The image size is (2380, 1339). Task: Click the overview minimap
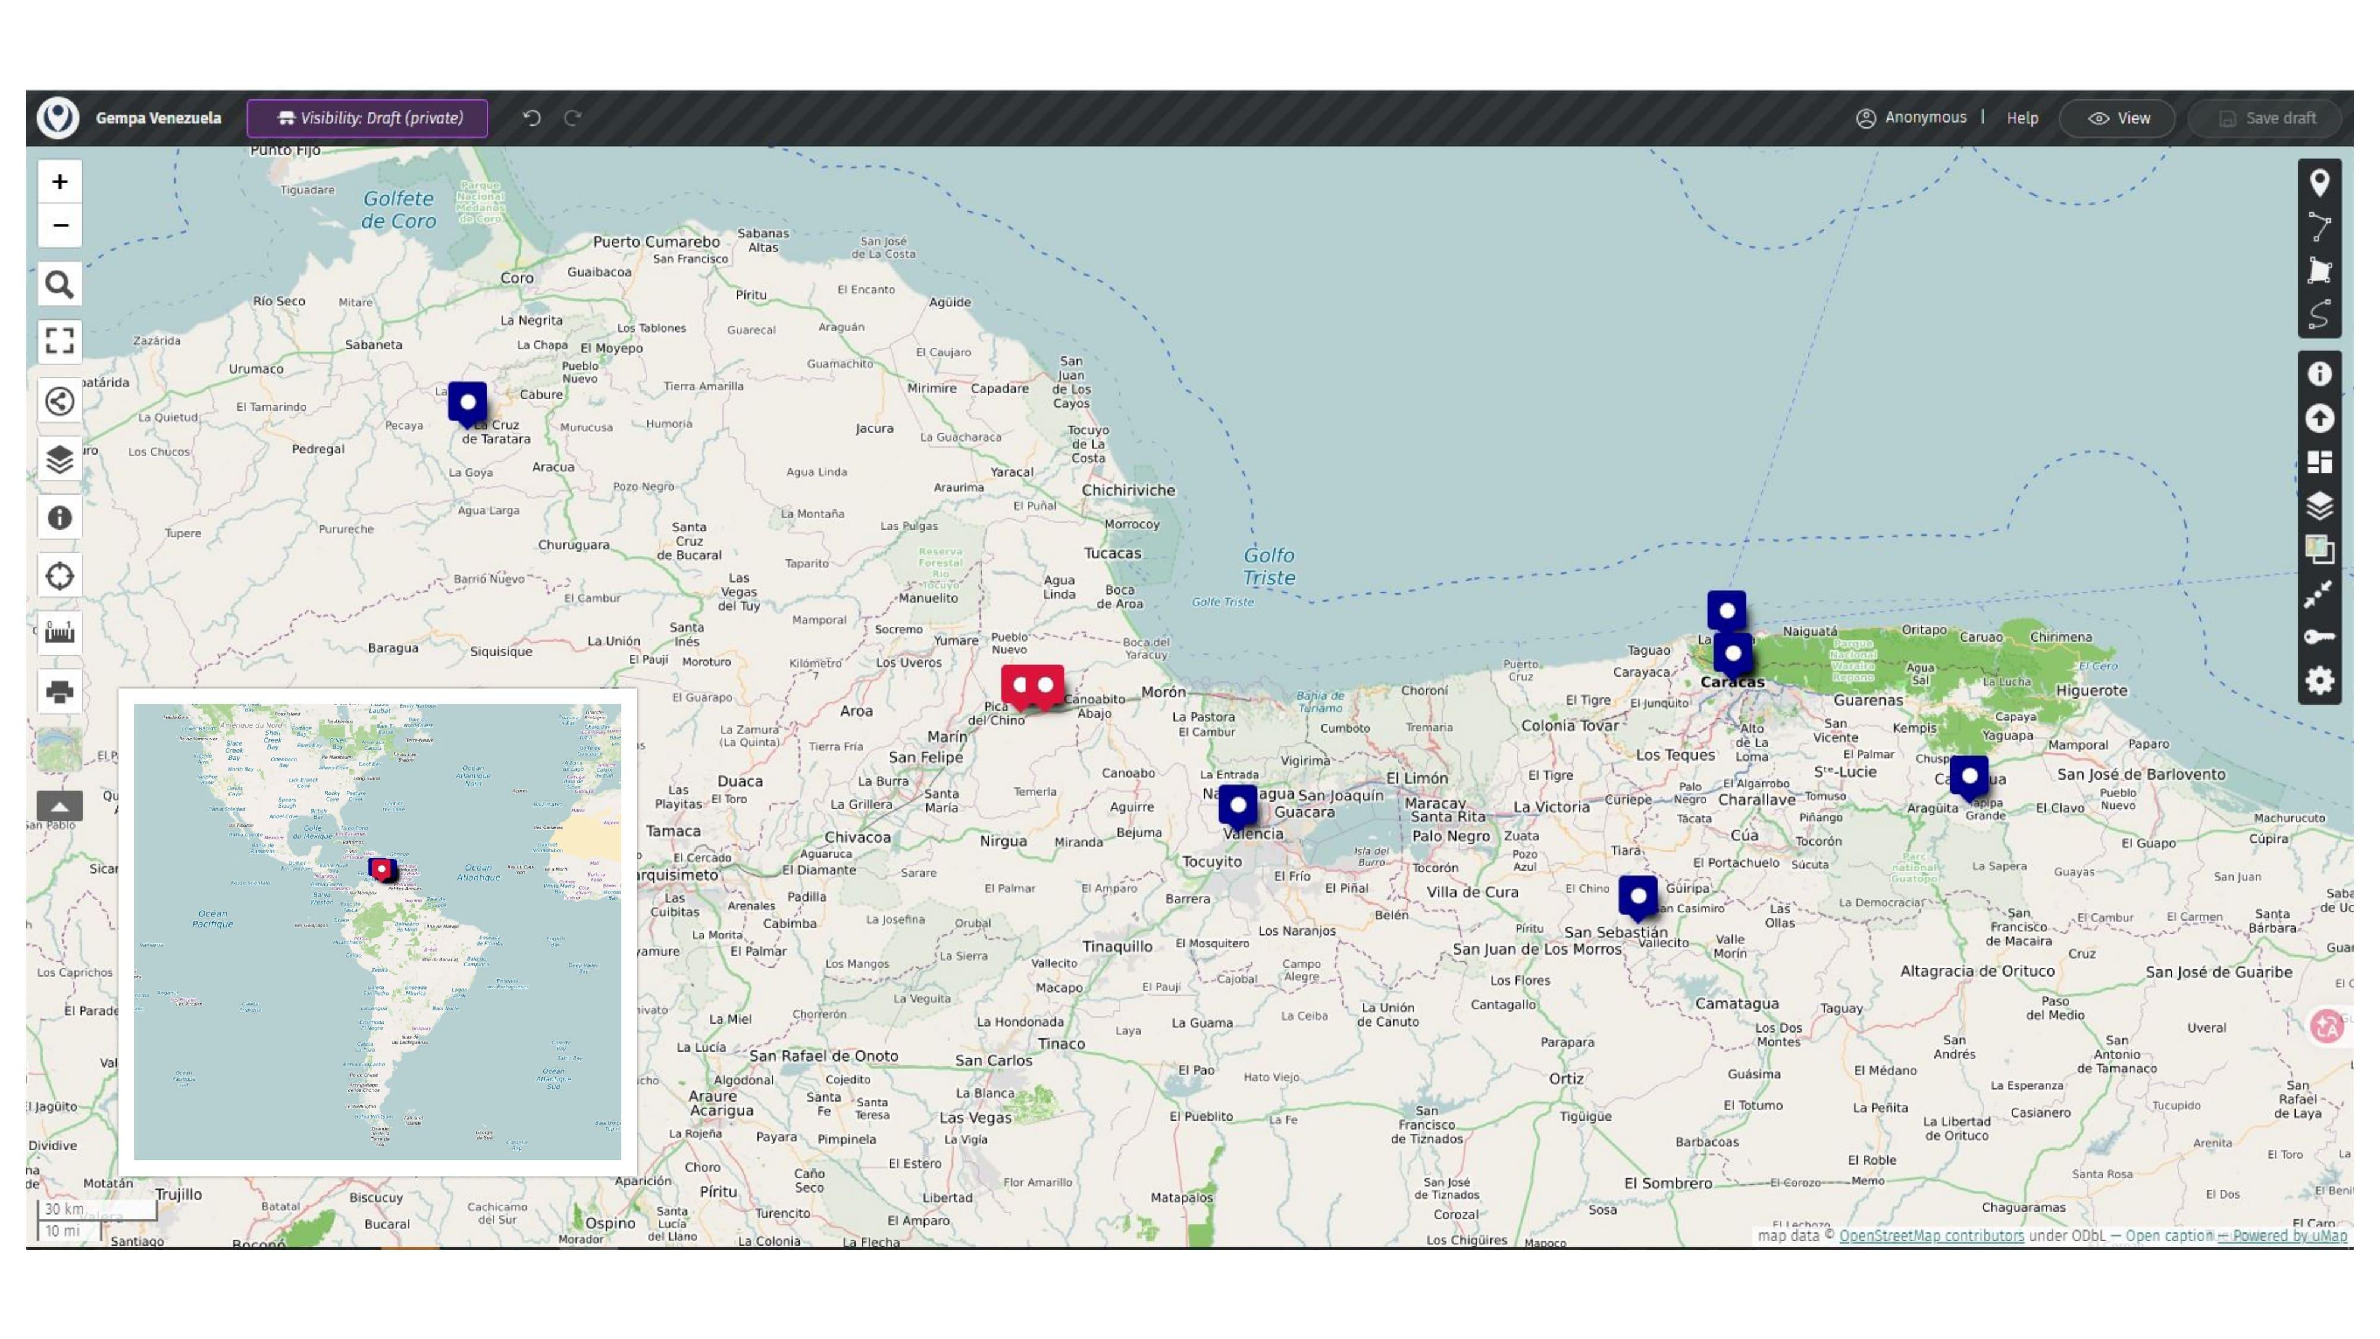377,931
